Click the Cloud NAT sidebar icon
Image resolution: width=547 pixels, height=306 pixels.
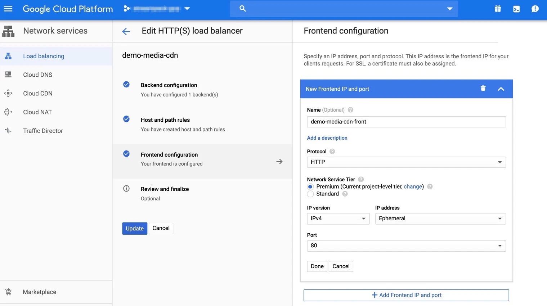click(8, 112)
